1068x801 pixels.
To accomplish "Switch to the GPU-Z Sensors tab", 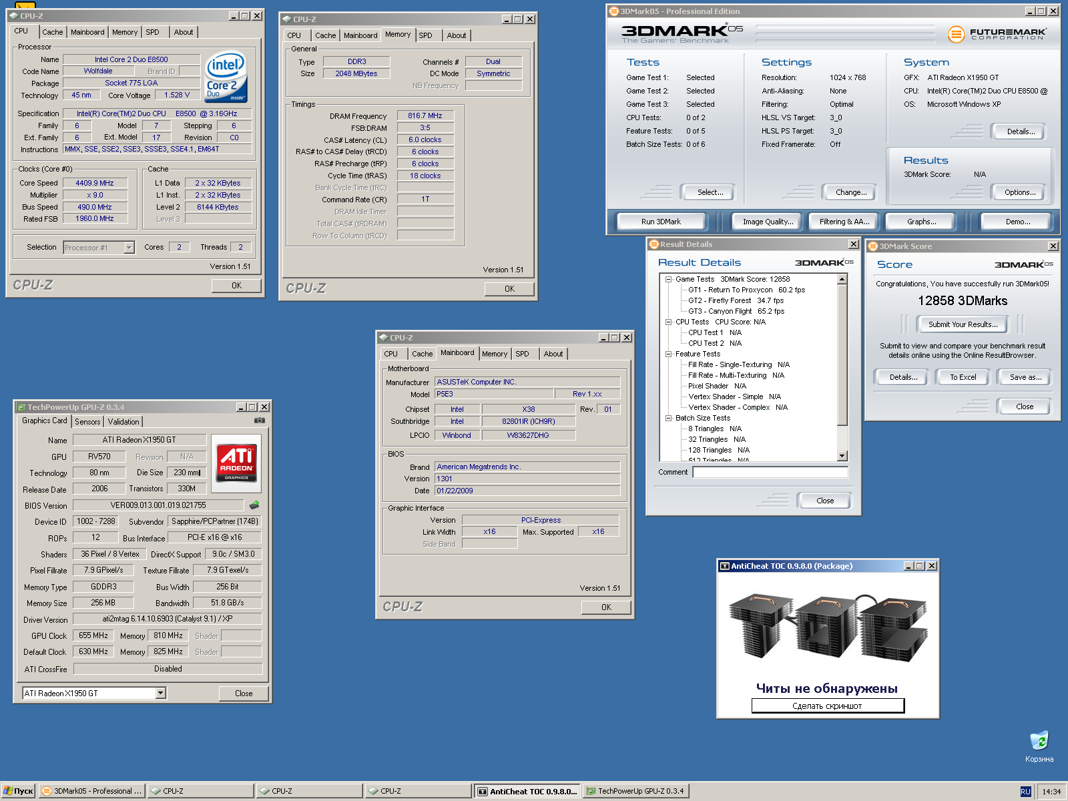I will 87,422.
